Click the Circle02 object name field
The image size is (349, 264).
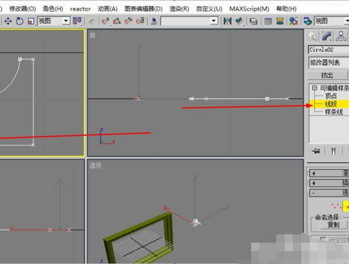tap(328, 50)
